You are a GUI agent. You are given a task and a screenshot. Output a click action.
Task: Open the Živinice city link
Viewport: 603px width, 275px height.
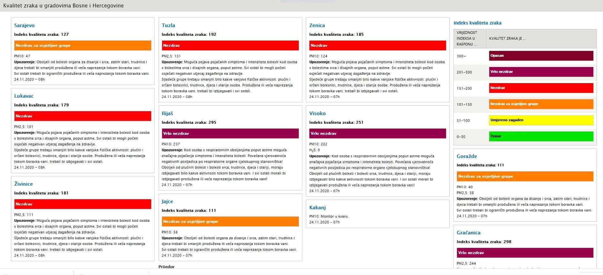pyautogui.click(x=24, y=184)
